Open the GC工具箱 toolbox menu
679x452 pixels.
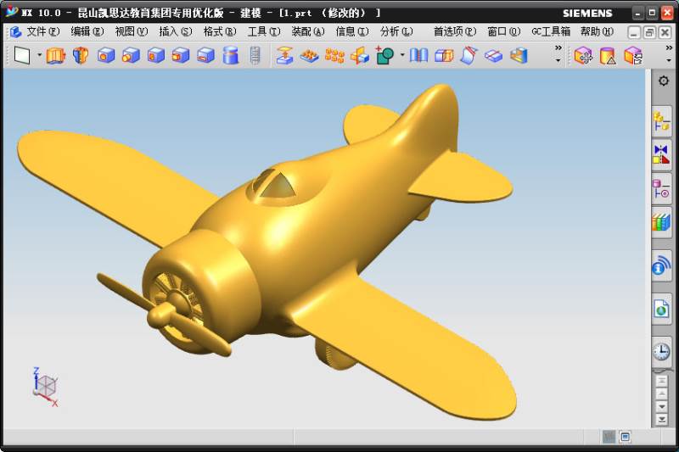point(551,31)
